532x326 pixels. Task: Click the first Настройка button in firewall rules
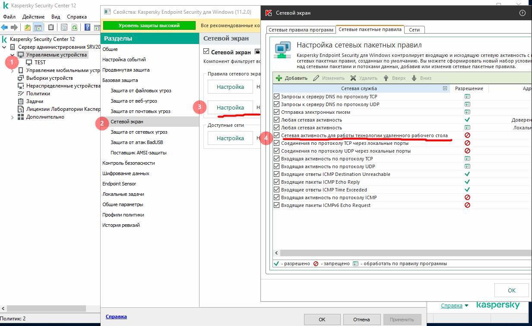click(230, 87)
